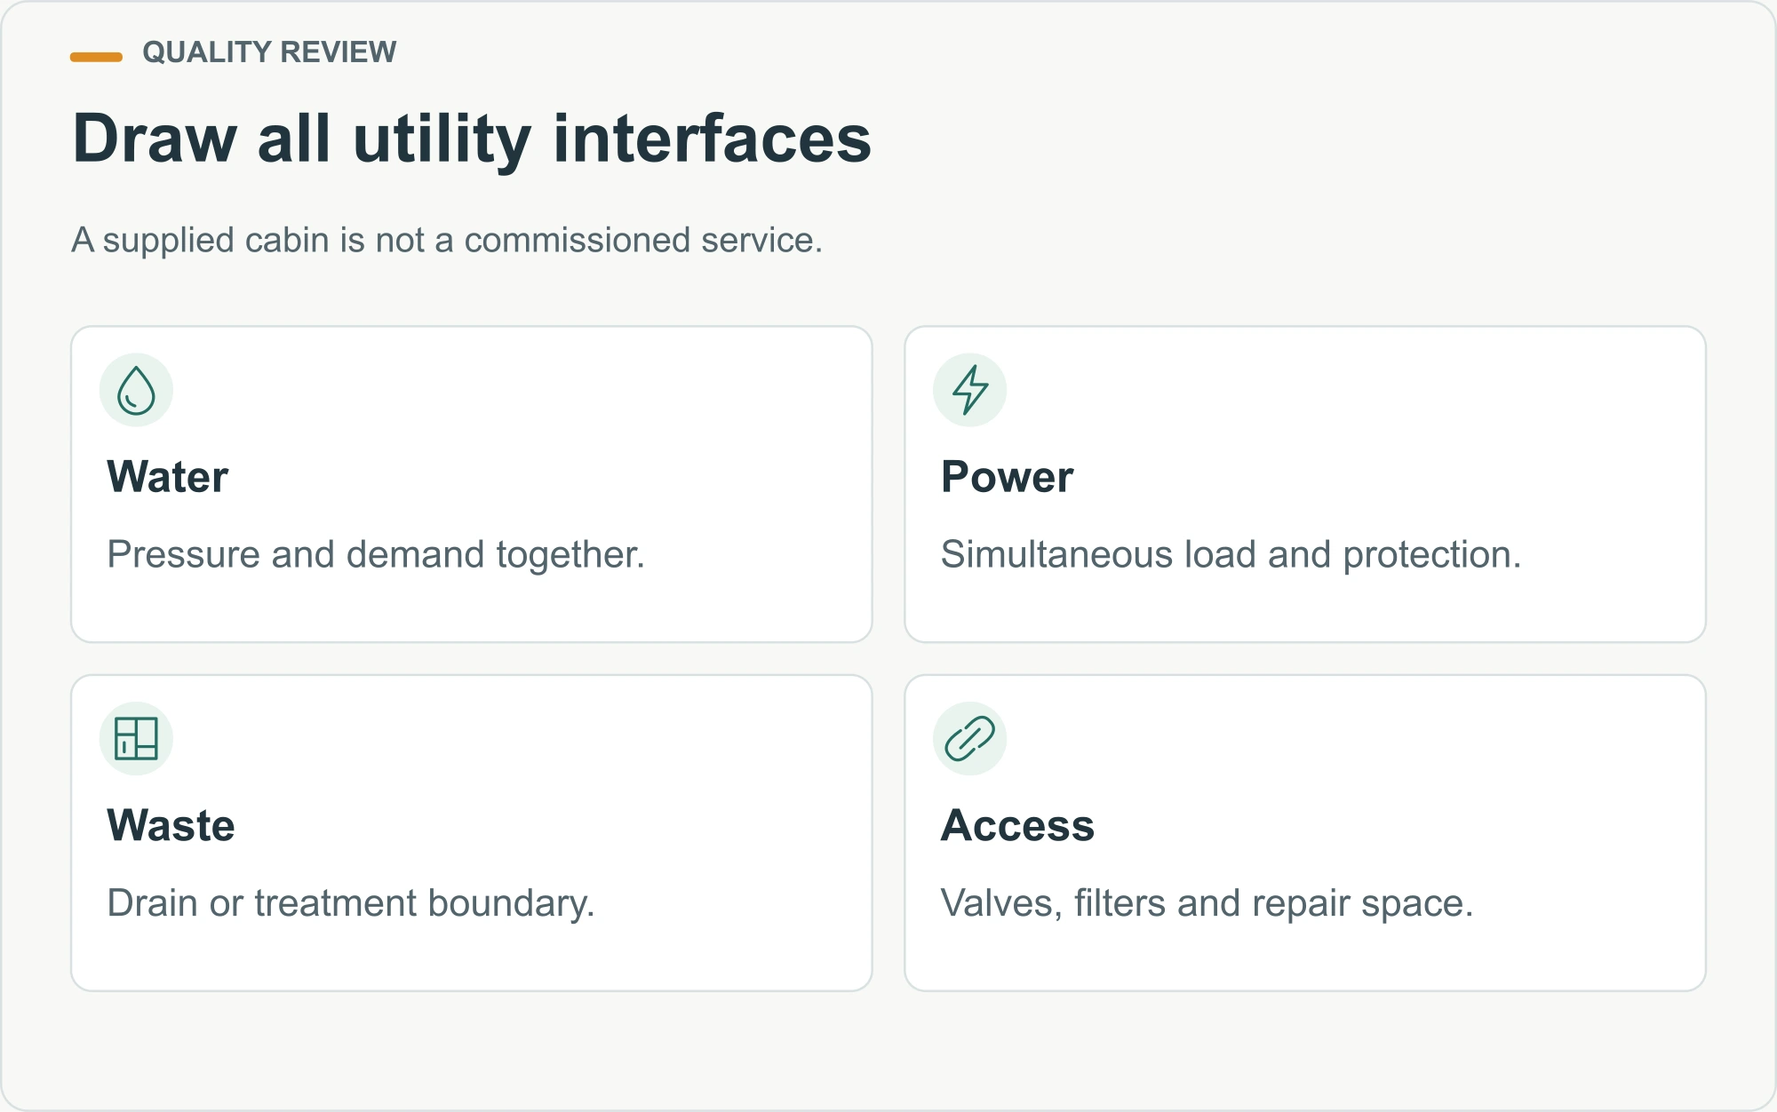Click the water droplet icon
The image size is (1777, 1112).
(x=136, y=390)
